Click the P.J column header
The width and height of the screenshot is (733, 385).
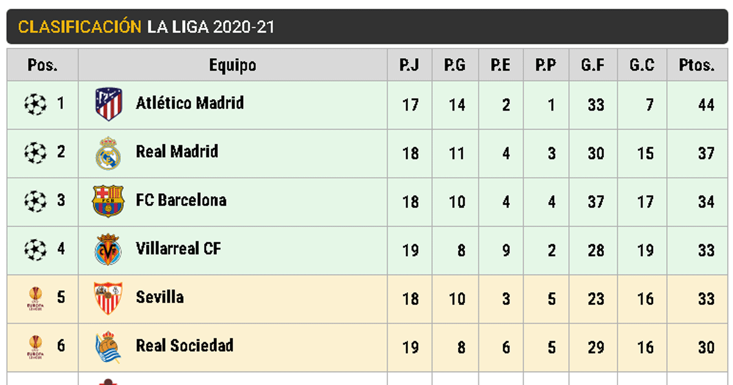[x=409, y=65]
